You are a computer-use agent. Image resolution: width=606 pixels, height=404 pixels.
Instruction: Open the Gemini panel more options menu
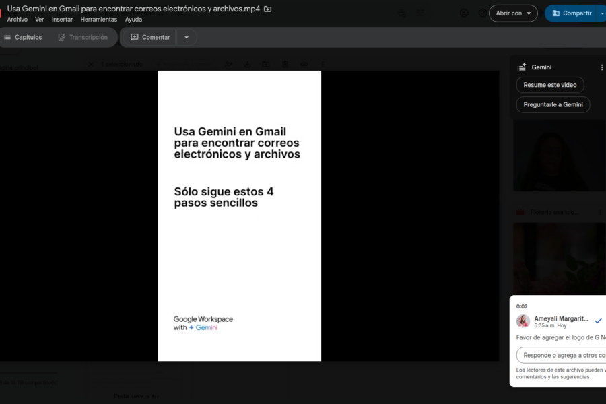tap(601, 67)
